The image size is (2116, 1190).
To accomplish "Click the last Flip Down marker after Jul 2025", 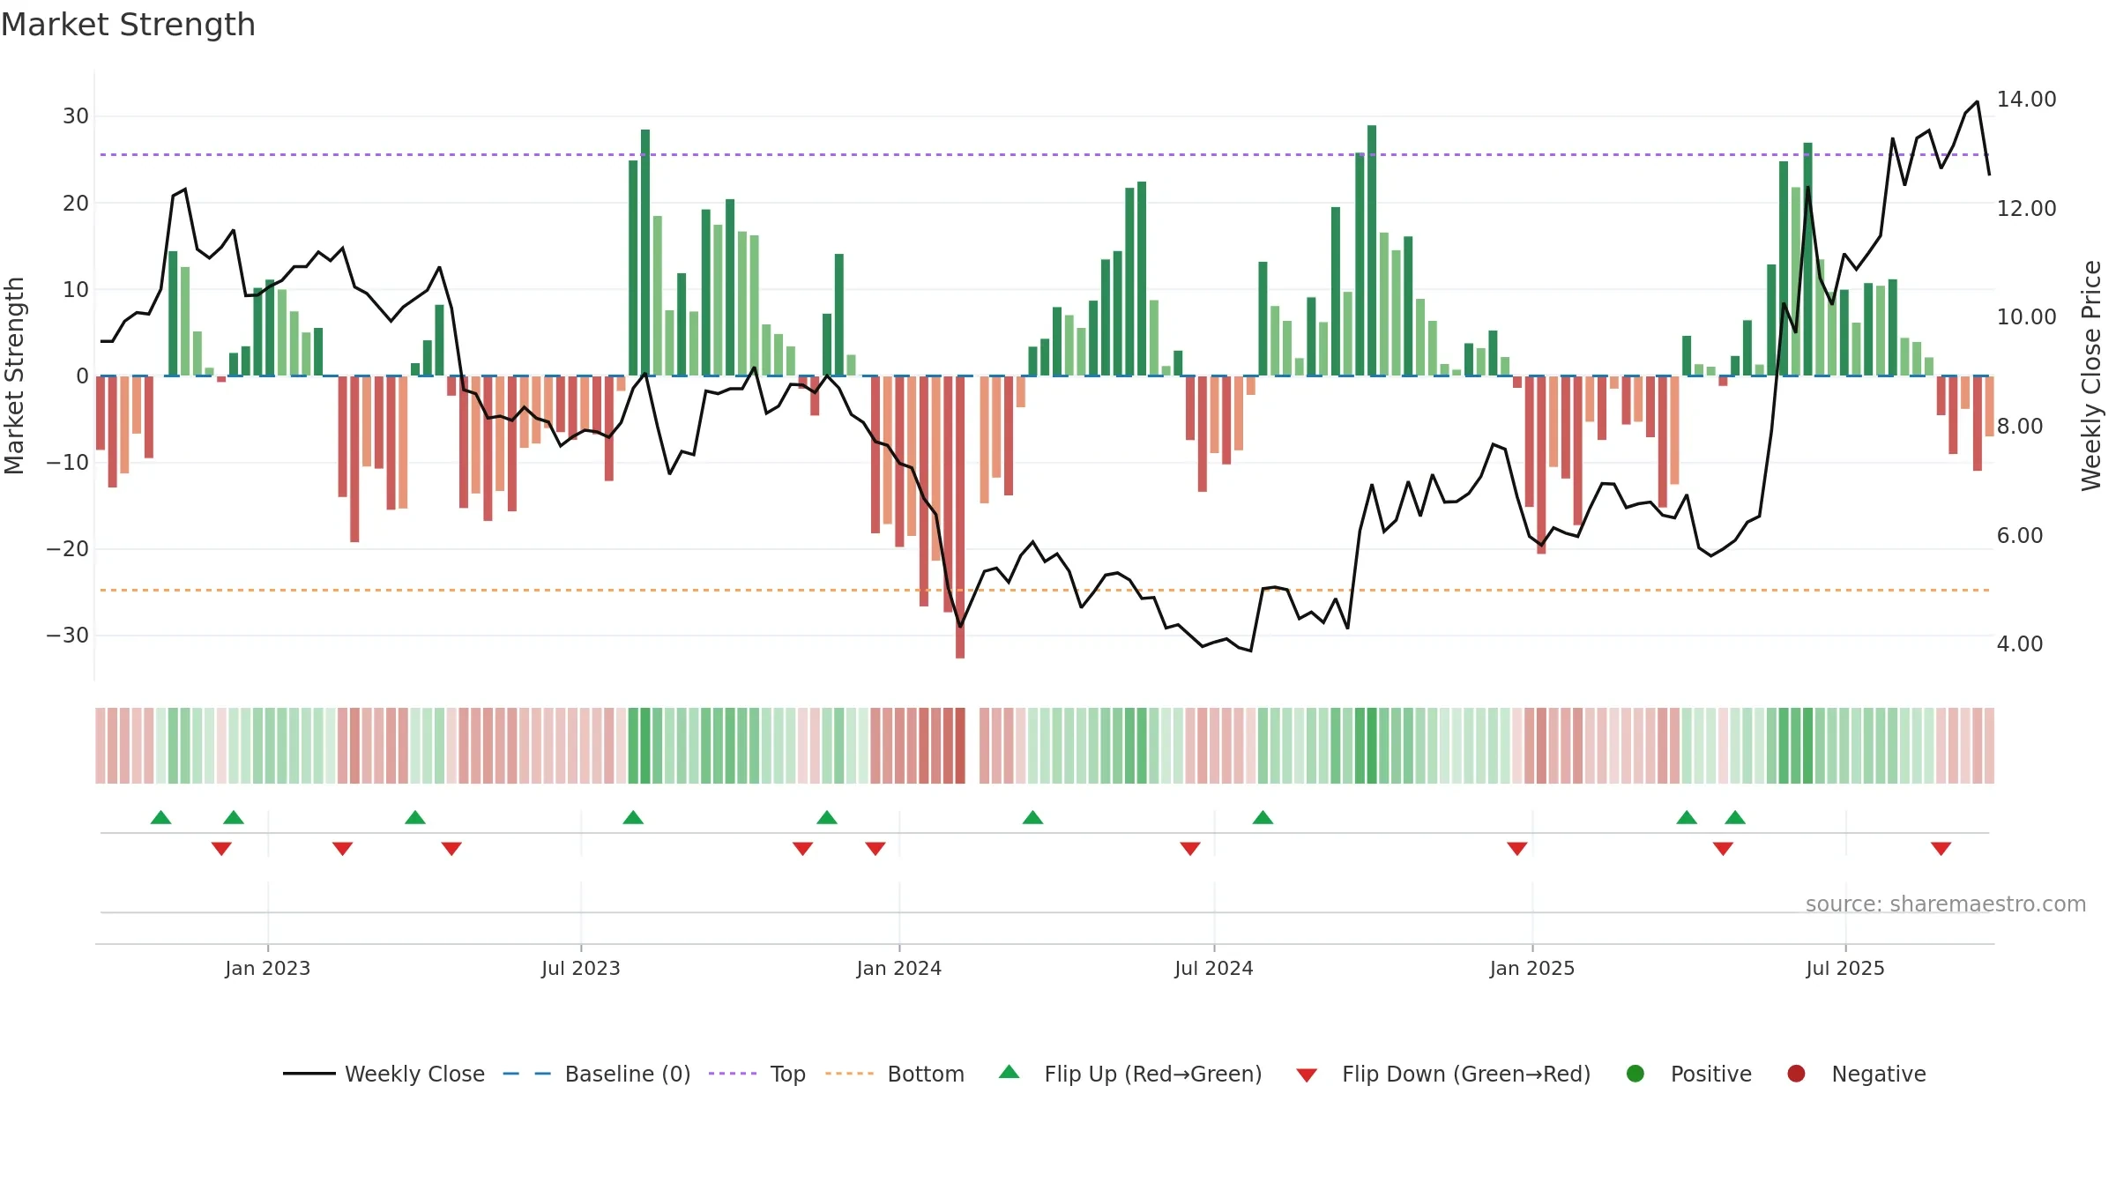I will point(1941,849).
